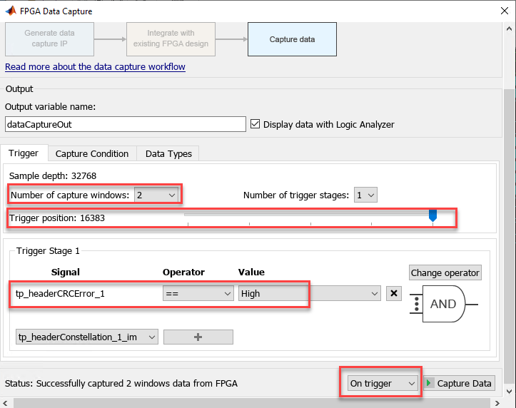This screenshot has width=516, height=408.
Task: Toggle Display data with Logic Analyzer checkbox
Action: tap(255, 124)
